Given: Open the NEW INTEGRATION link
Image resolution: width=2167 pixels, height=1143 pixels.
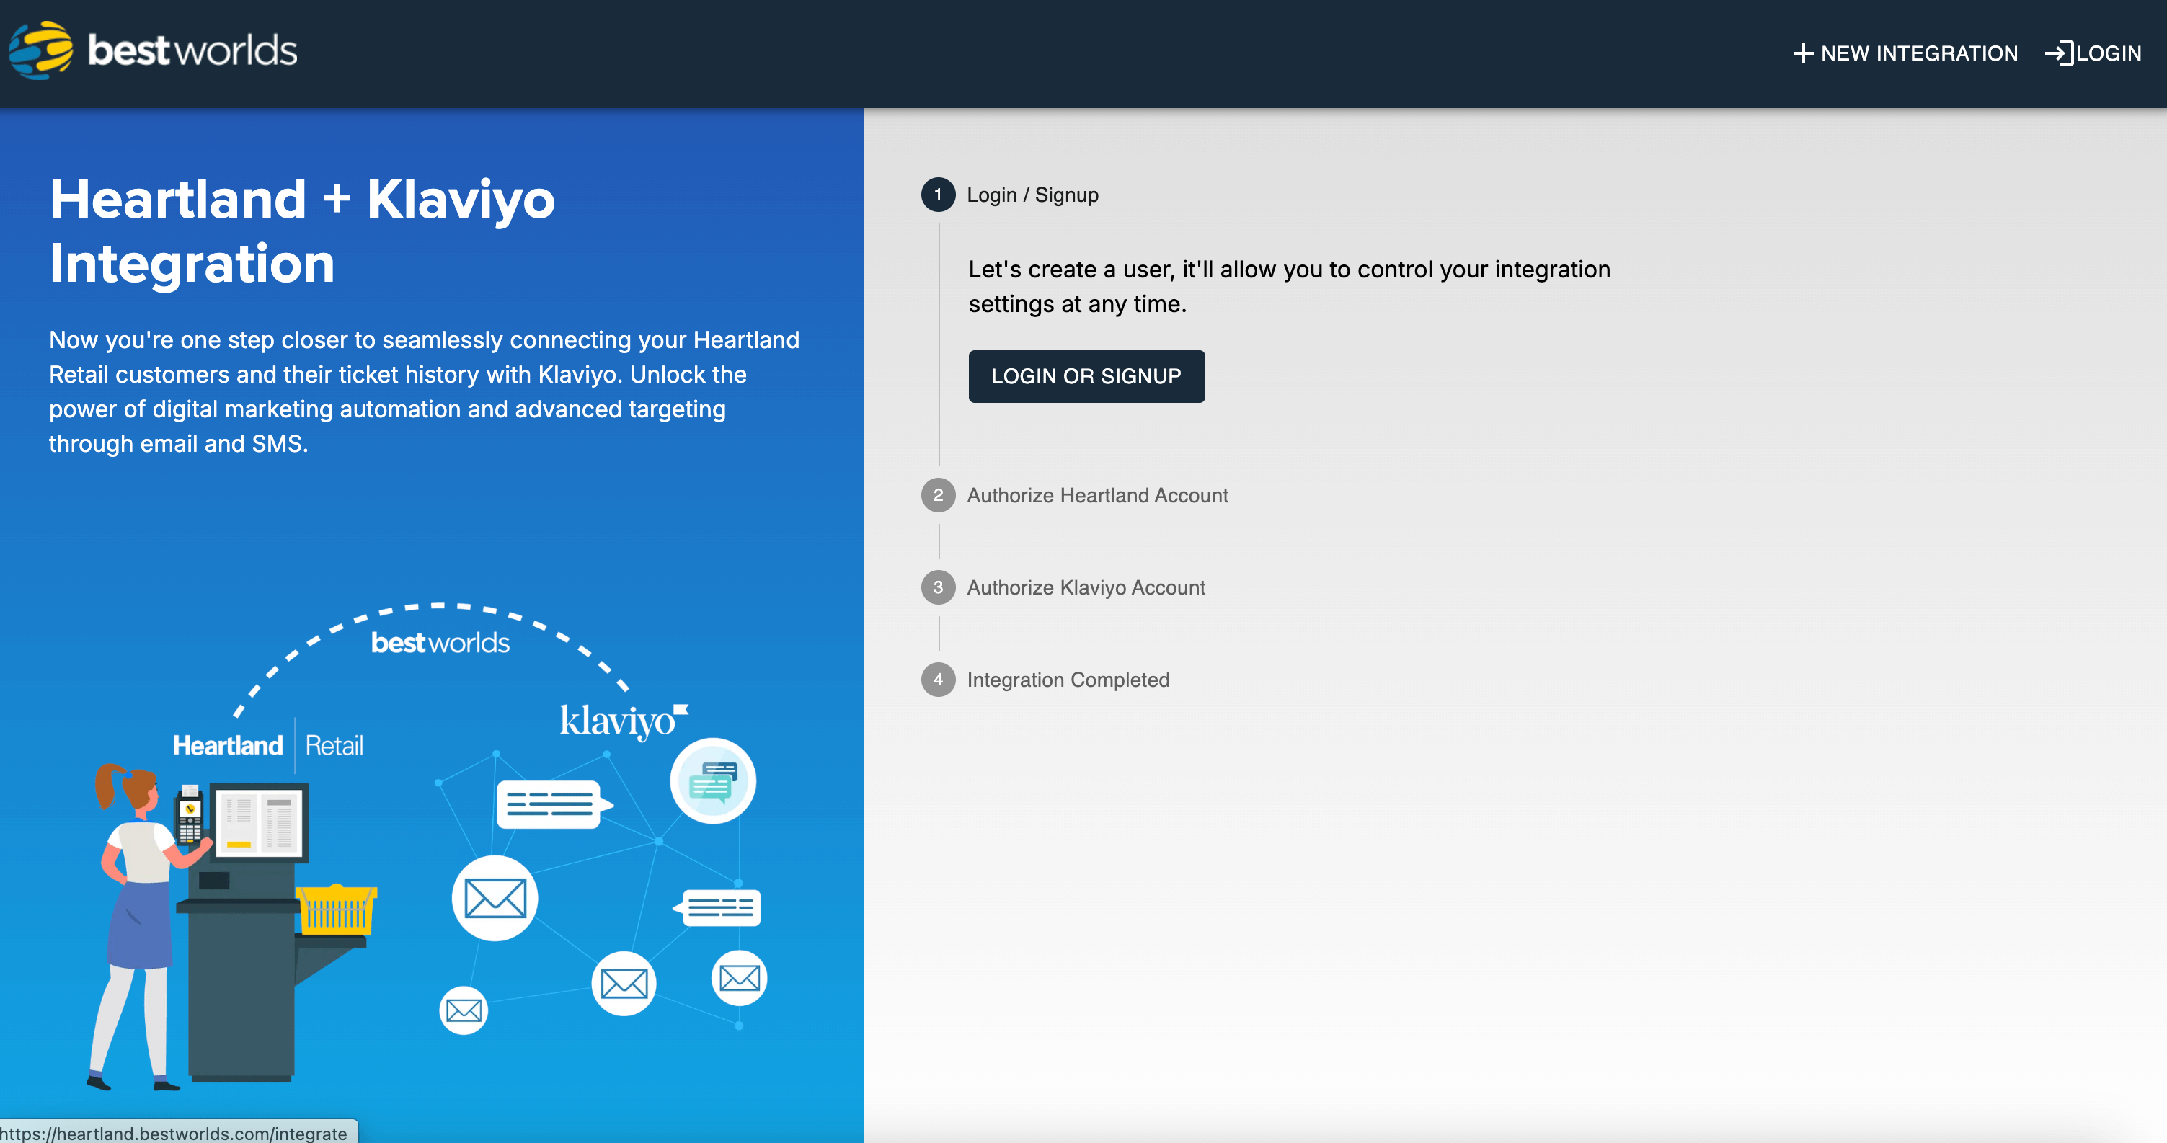Looking at the screenshot, I should pos(1905,53).
